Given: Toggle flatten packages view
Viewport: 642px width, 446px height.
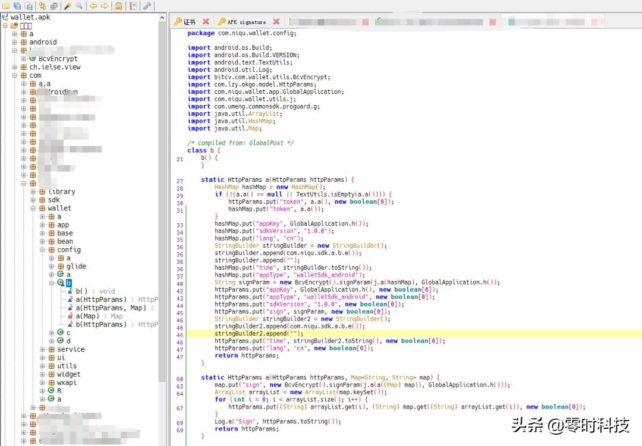Looking at the screenshot, I should click(x=53, y=6).
